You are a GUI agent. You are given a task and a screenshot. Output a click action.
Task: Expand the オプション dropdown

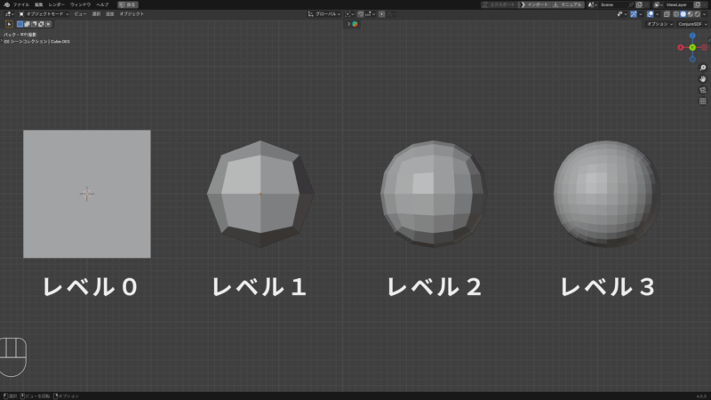click(x=659, y=24)
